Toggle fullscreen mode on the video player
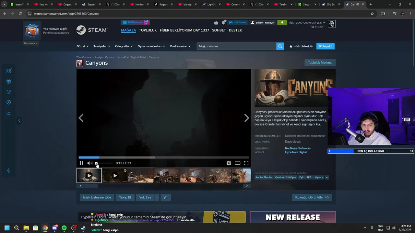 click(x=246, y=163)
